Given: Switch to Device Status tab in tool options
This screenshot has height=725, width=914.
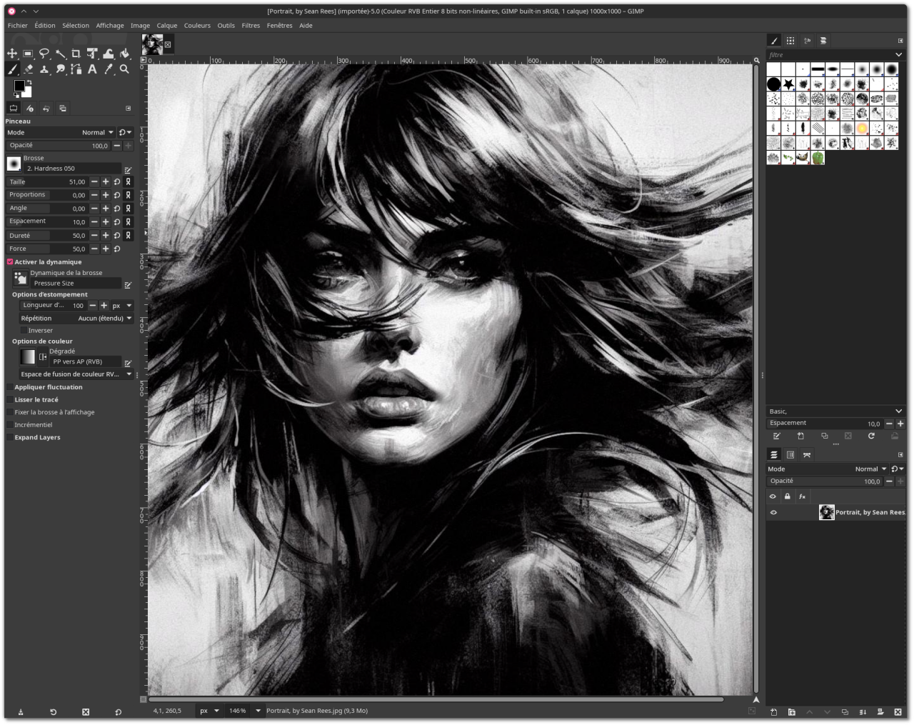Looking at the screenshot, I should point(29,109).
